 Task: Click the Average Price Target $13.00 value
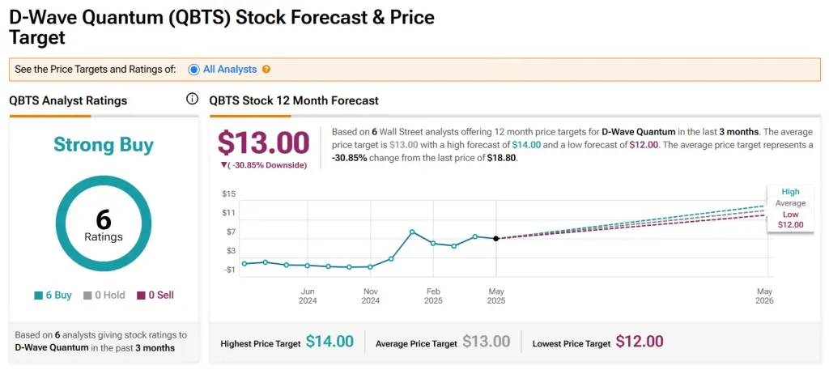tap(486, 342)
